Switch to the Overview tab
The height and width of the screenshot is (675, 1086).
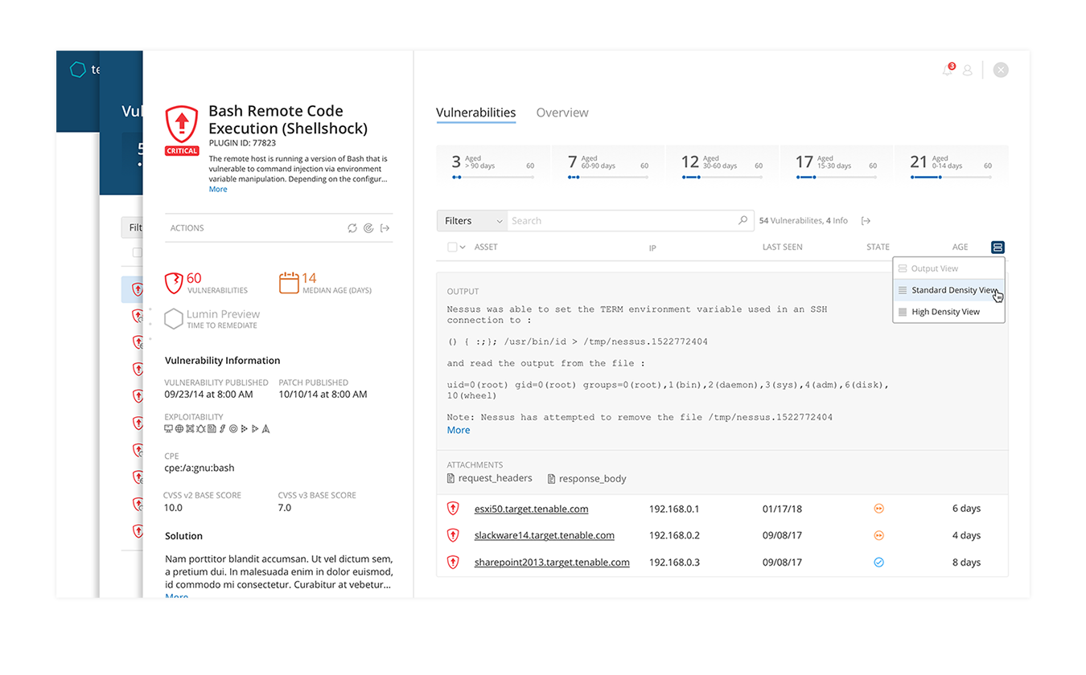coord(562,112)
